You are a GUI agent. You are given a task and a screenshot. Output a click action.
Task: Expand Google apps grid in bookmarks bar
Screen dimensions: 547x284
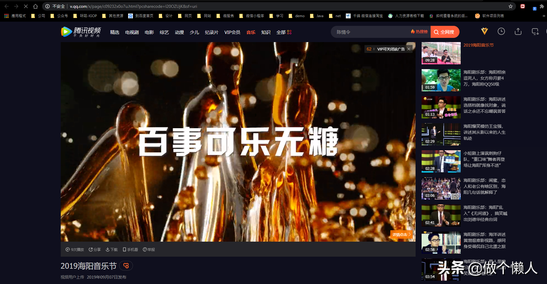click(6, 16)
